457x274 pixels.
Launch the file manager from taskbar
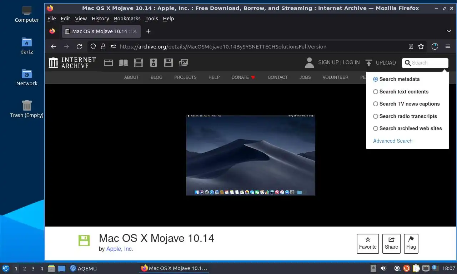coord(51,268)
